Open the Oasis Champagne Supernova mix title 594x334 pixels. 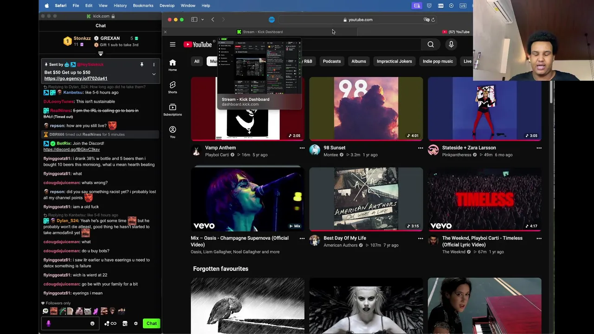[239, 241]
